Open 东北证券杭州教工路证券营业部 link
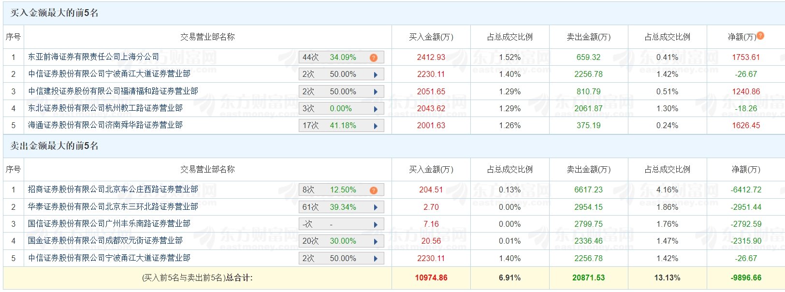The width and height of the screenshot is (785, 292). pos(105,108)
